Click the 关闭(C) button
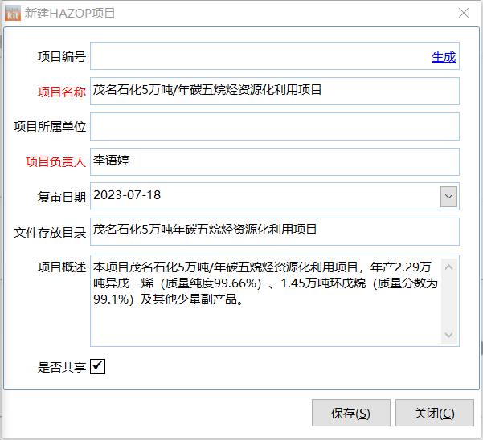The width and height of the screenshot is (483, 440). (435, 413)
